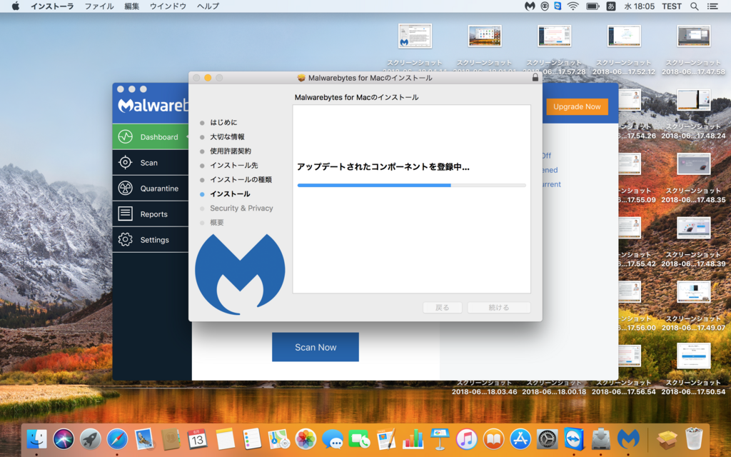The height and width of the screenshot is (457, 731).
Task: Click the Malwarebytes menu bar status icon
Action: 530,6
